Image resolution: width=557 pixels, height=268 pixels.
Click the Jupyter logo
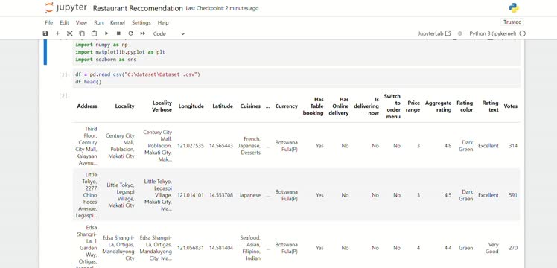pos(66,7)
